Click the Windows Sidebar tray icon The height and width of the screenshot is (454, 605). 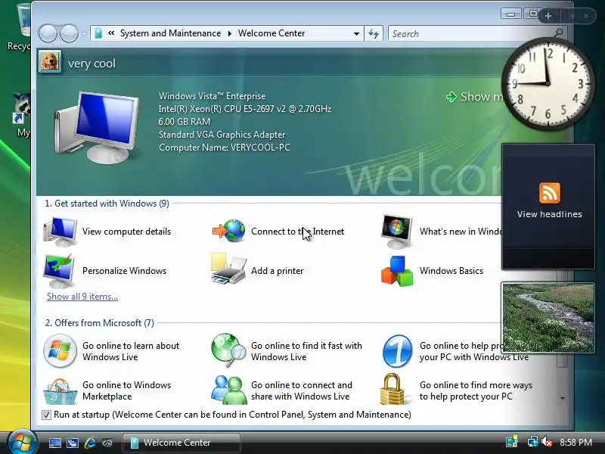tap(512, 442)
